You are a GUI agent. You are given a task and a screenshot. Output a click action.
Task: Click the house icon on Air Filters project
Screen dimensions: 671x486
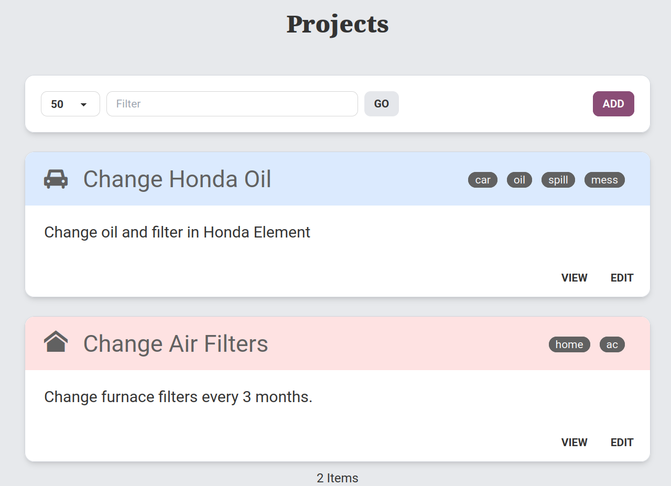56,342
